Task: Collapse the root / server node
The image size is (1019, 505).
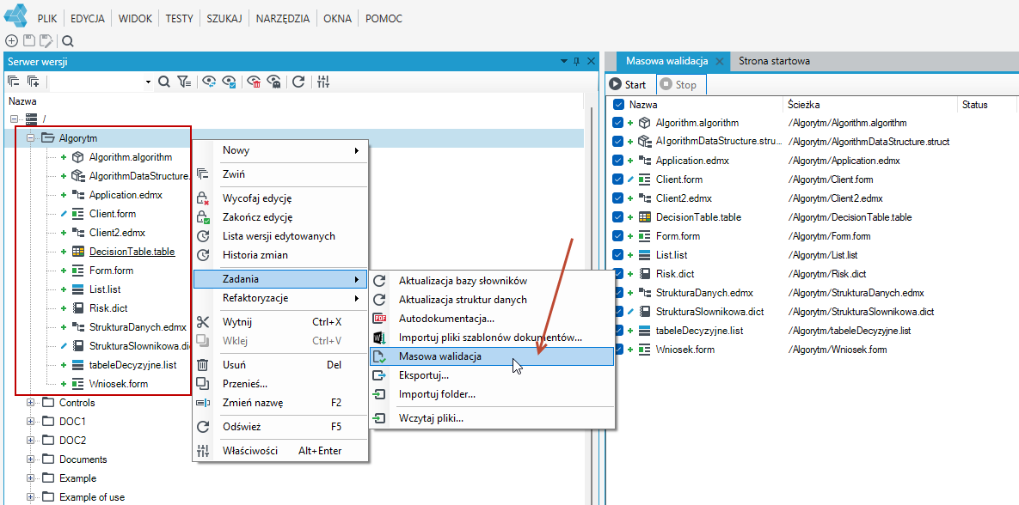Action: point(14,119)
